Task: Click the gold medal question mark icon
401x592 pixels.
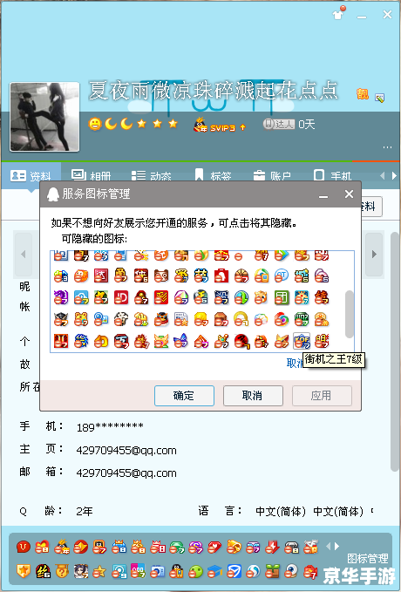Action: 62,571
